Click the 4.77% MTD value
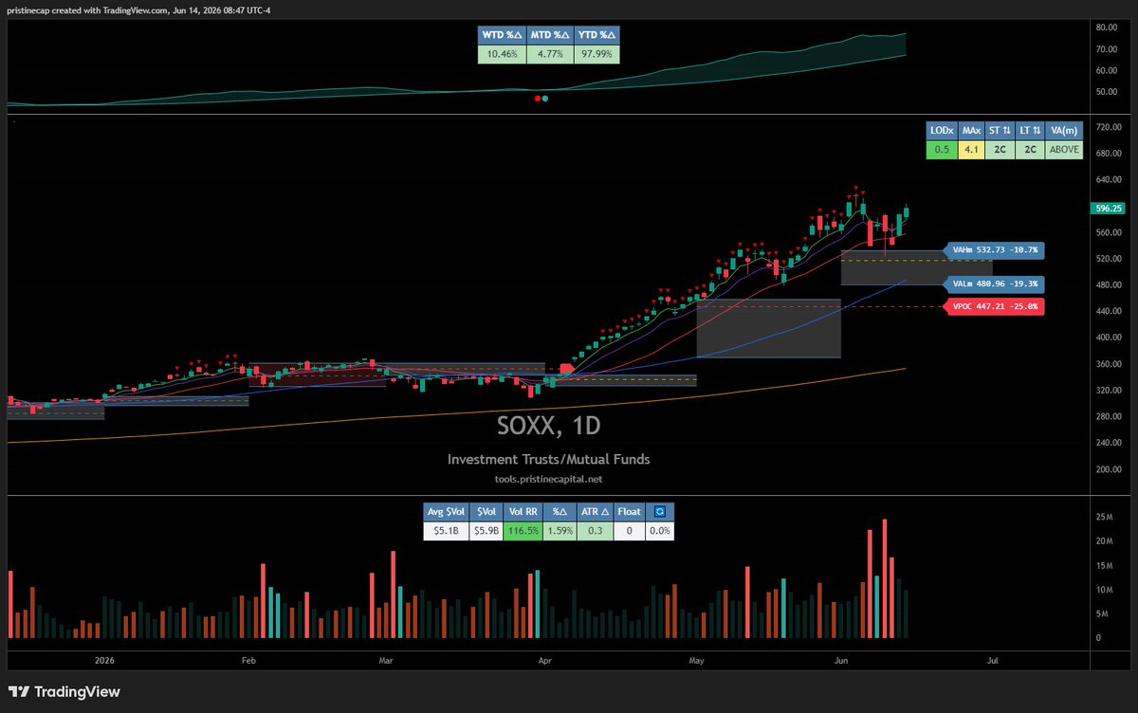 coord(548,54)
